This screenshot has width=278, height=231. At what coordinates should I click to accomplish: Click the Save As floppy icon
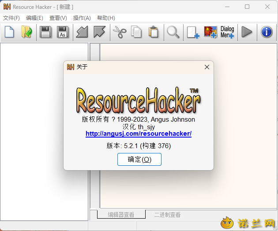[x=63, y=32]
